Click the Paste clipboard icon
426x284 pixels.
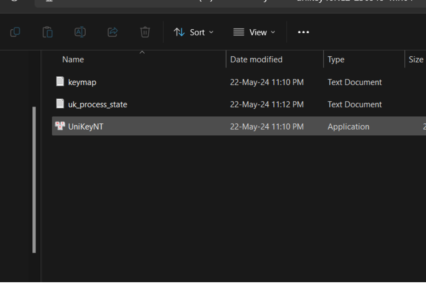[x=47, y=32]
